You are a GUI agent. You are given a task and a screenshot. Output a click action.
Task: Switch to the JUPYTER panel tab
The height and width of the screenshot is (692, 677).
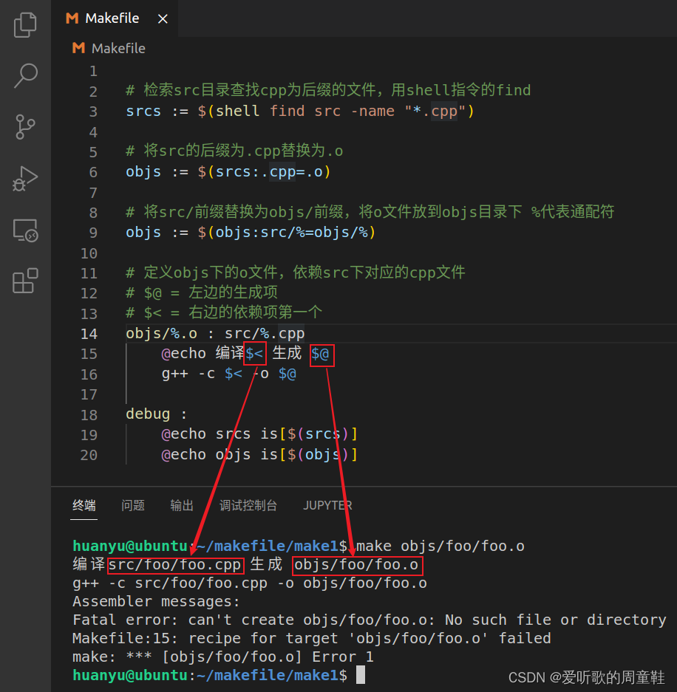coord(327,505)
